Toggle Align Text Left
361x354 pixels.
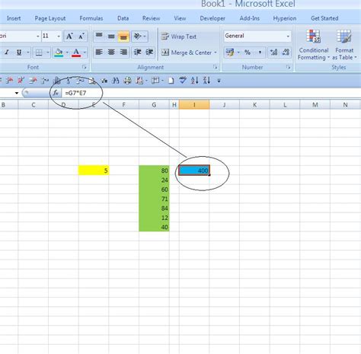99,53
